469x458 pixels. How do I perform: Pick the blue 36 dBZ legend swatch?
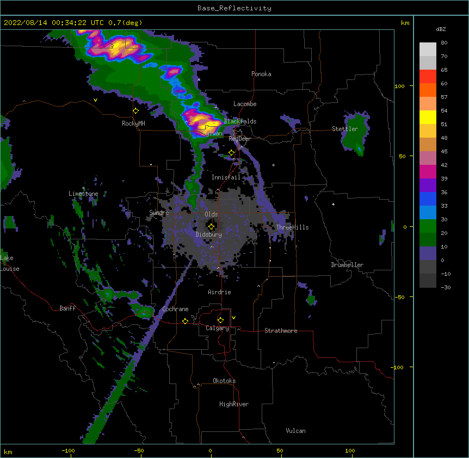(x=428, y=199)
